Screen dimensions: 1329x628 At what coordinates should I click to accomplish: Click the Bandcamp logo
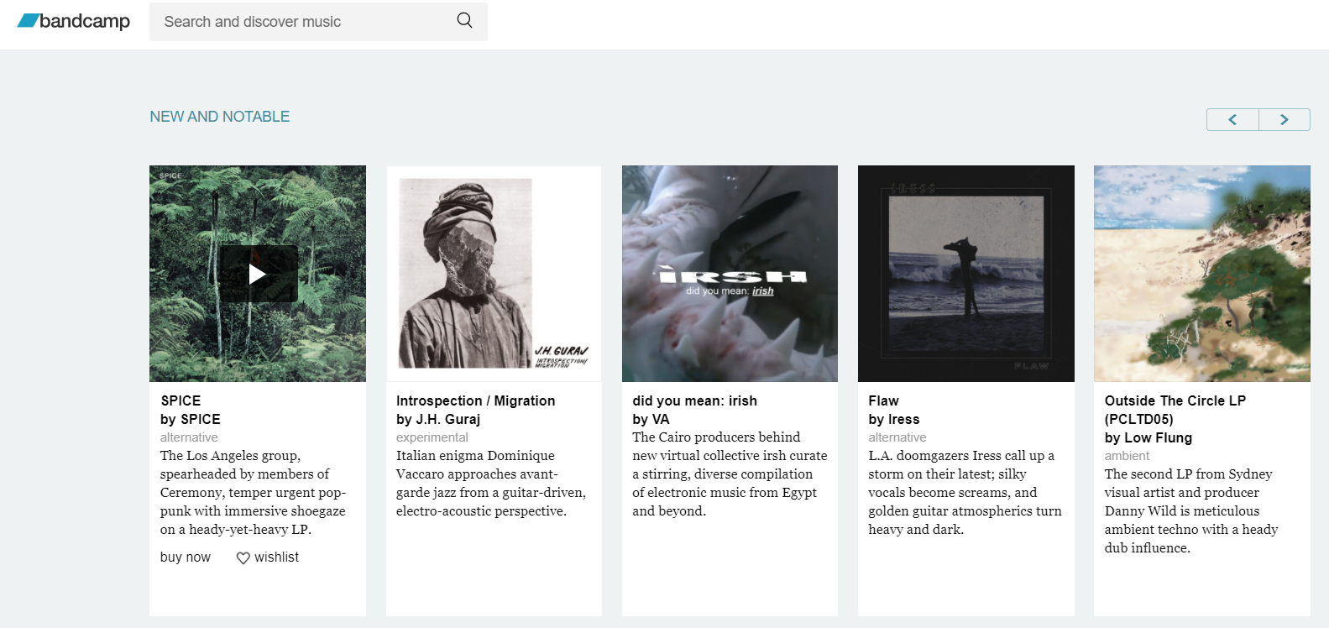(74, 21)
